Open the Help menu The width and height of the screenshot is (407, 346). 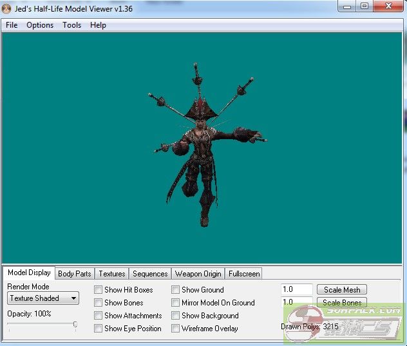[x=98, y=25]
